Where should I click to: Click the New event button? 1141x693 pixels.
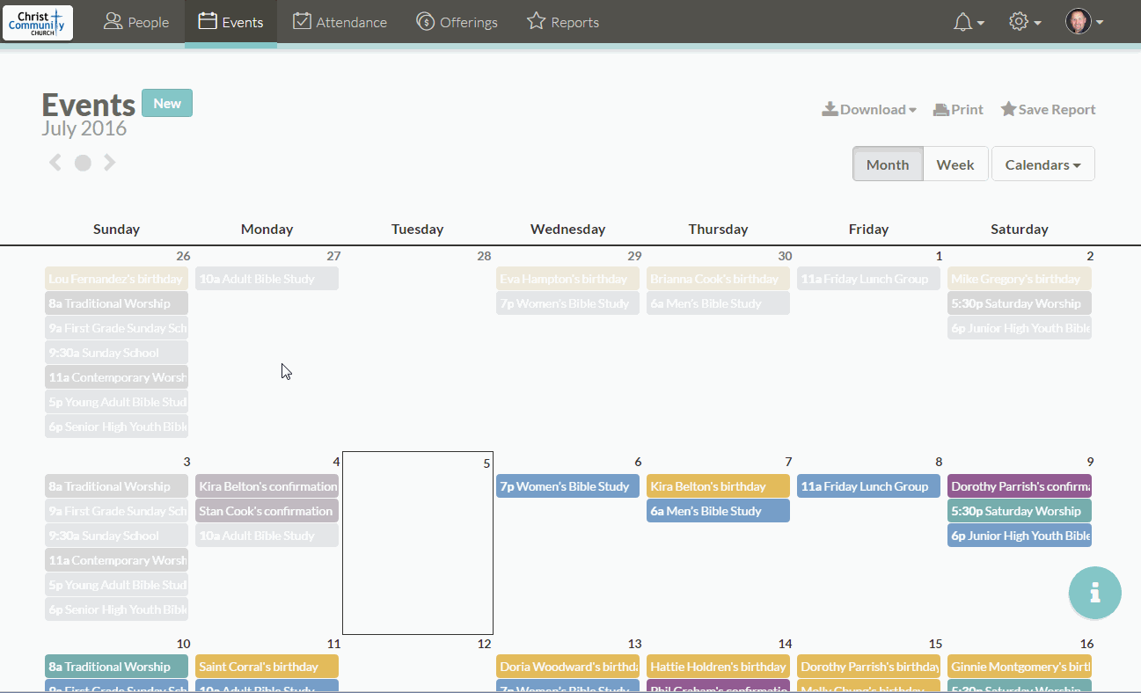[167, 103]
